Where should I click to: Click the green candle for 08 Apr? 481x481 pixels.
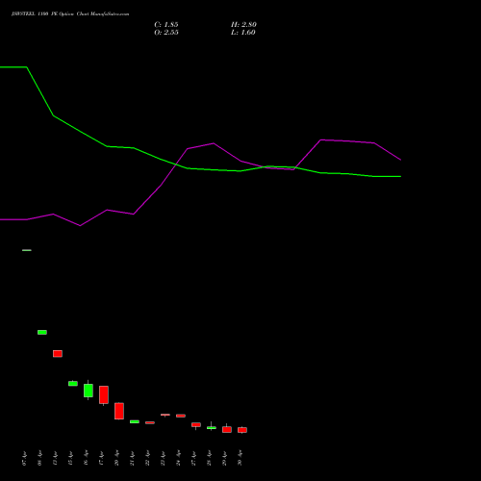[42, 332]
